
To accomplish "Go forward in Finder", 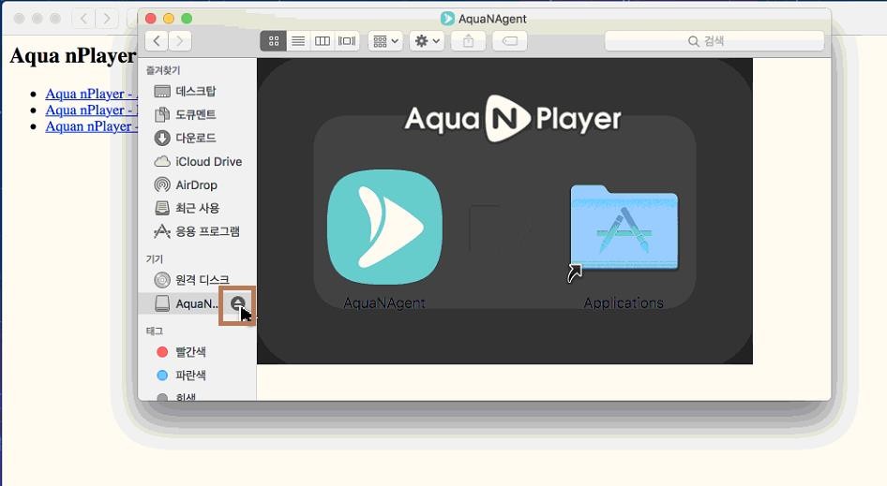I will click(x=180, y=41).
